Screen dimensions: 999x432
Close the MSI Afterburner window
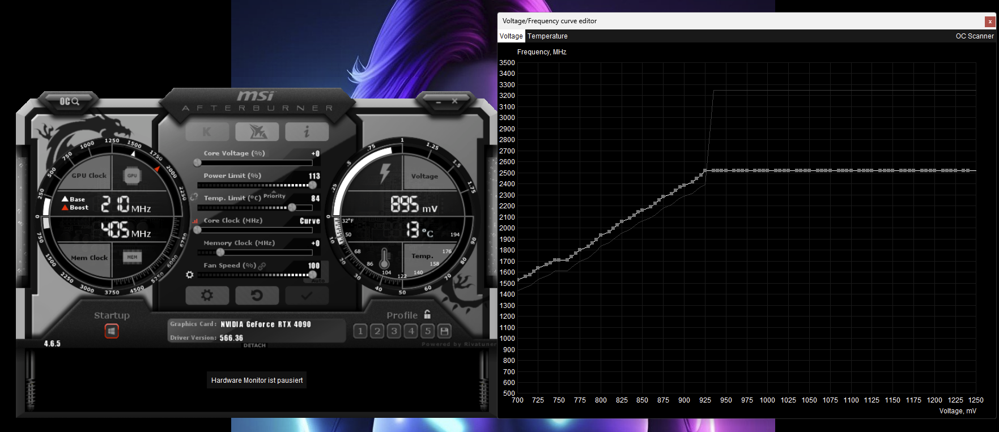pos(454,101)
